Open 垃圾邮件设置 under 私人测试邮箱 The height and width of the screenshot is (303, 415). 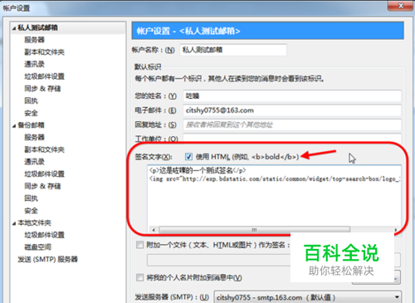click(x=44, y=76)
